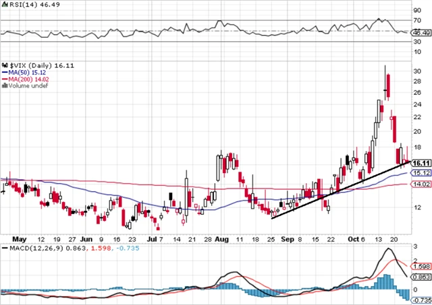
Task: Click the -0.735 histogram tag on MACD axis
Action: [421, 300]
